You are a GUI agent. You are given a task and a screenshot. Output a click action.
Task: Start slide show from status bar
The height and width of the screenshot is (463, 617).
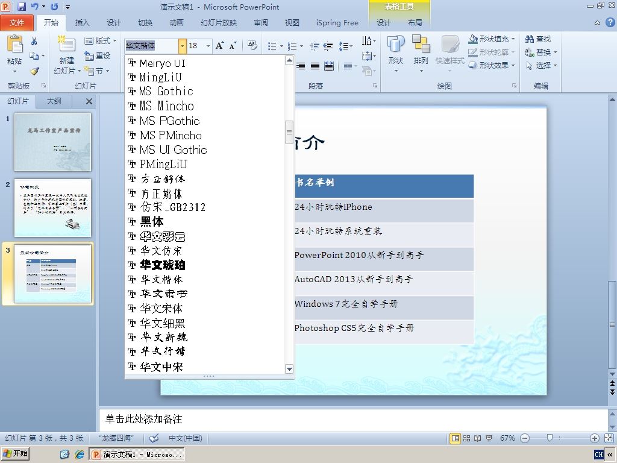pos(489,438)
